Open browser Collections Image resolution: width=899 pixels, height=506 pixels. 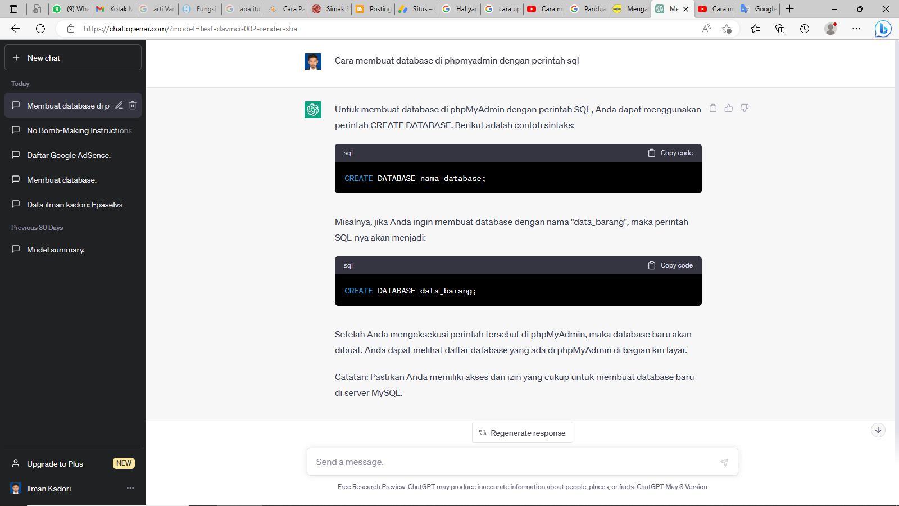(780, 29)
